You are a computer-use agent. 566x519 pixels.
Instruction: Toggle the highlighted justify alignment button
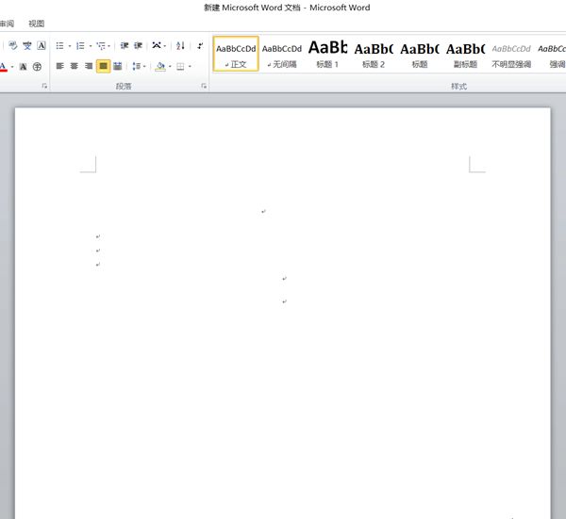103,66
